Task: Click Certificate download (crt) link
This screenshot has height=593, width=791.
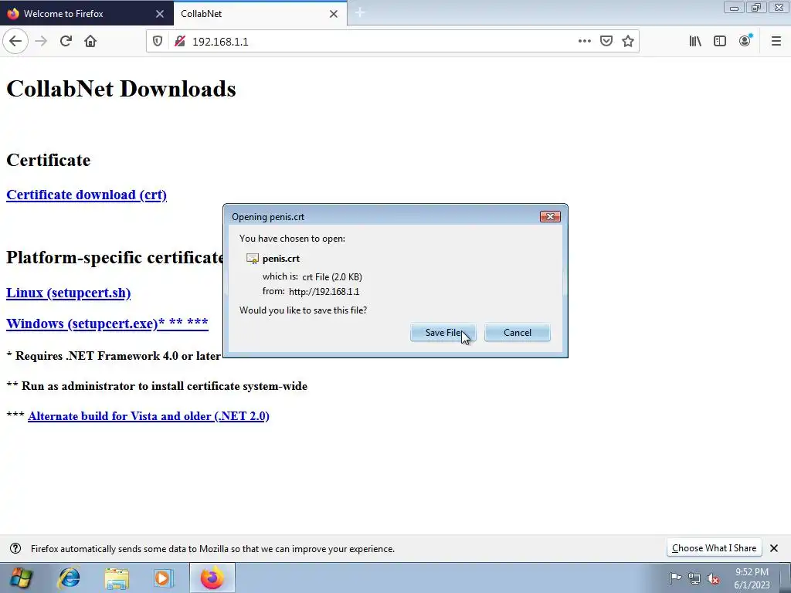Action: pyautogui.click(x=87, y=195)
